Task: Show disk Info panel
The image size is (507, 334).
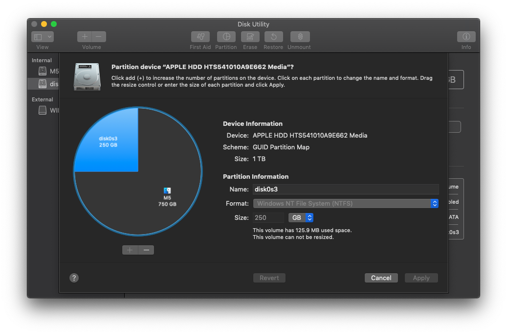Action: point(466,37)
